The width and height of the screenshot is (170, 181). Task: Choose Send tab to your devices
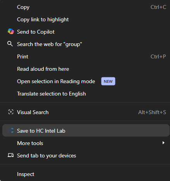[85, 155]
